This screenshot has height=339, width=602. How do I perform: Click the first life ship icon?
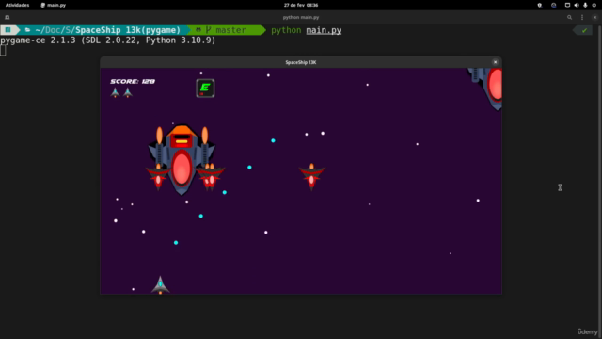point(115,92)
